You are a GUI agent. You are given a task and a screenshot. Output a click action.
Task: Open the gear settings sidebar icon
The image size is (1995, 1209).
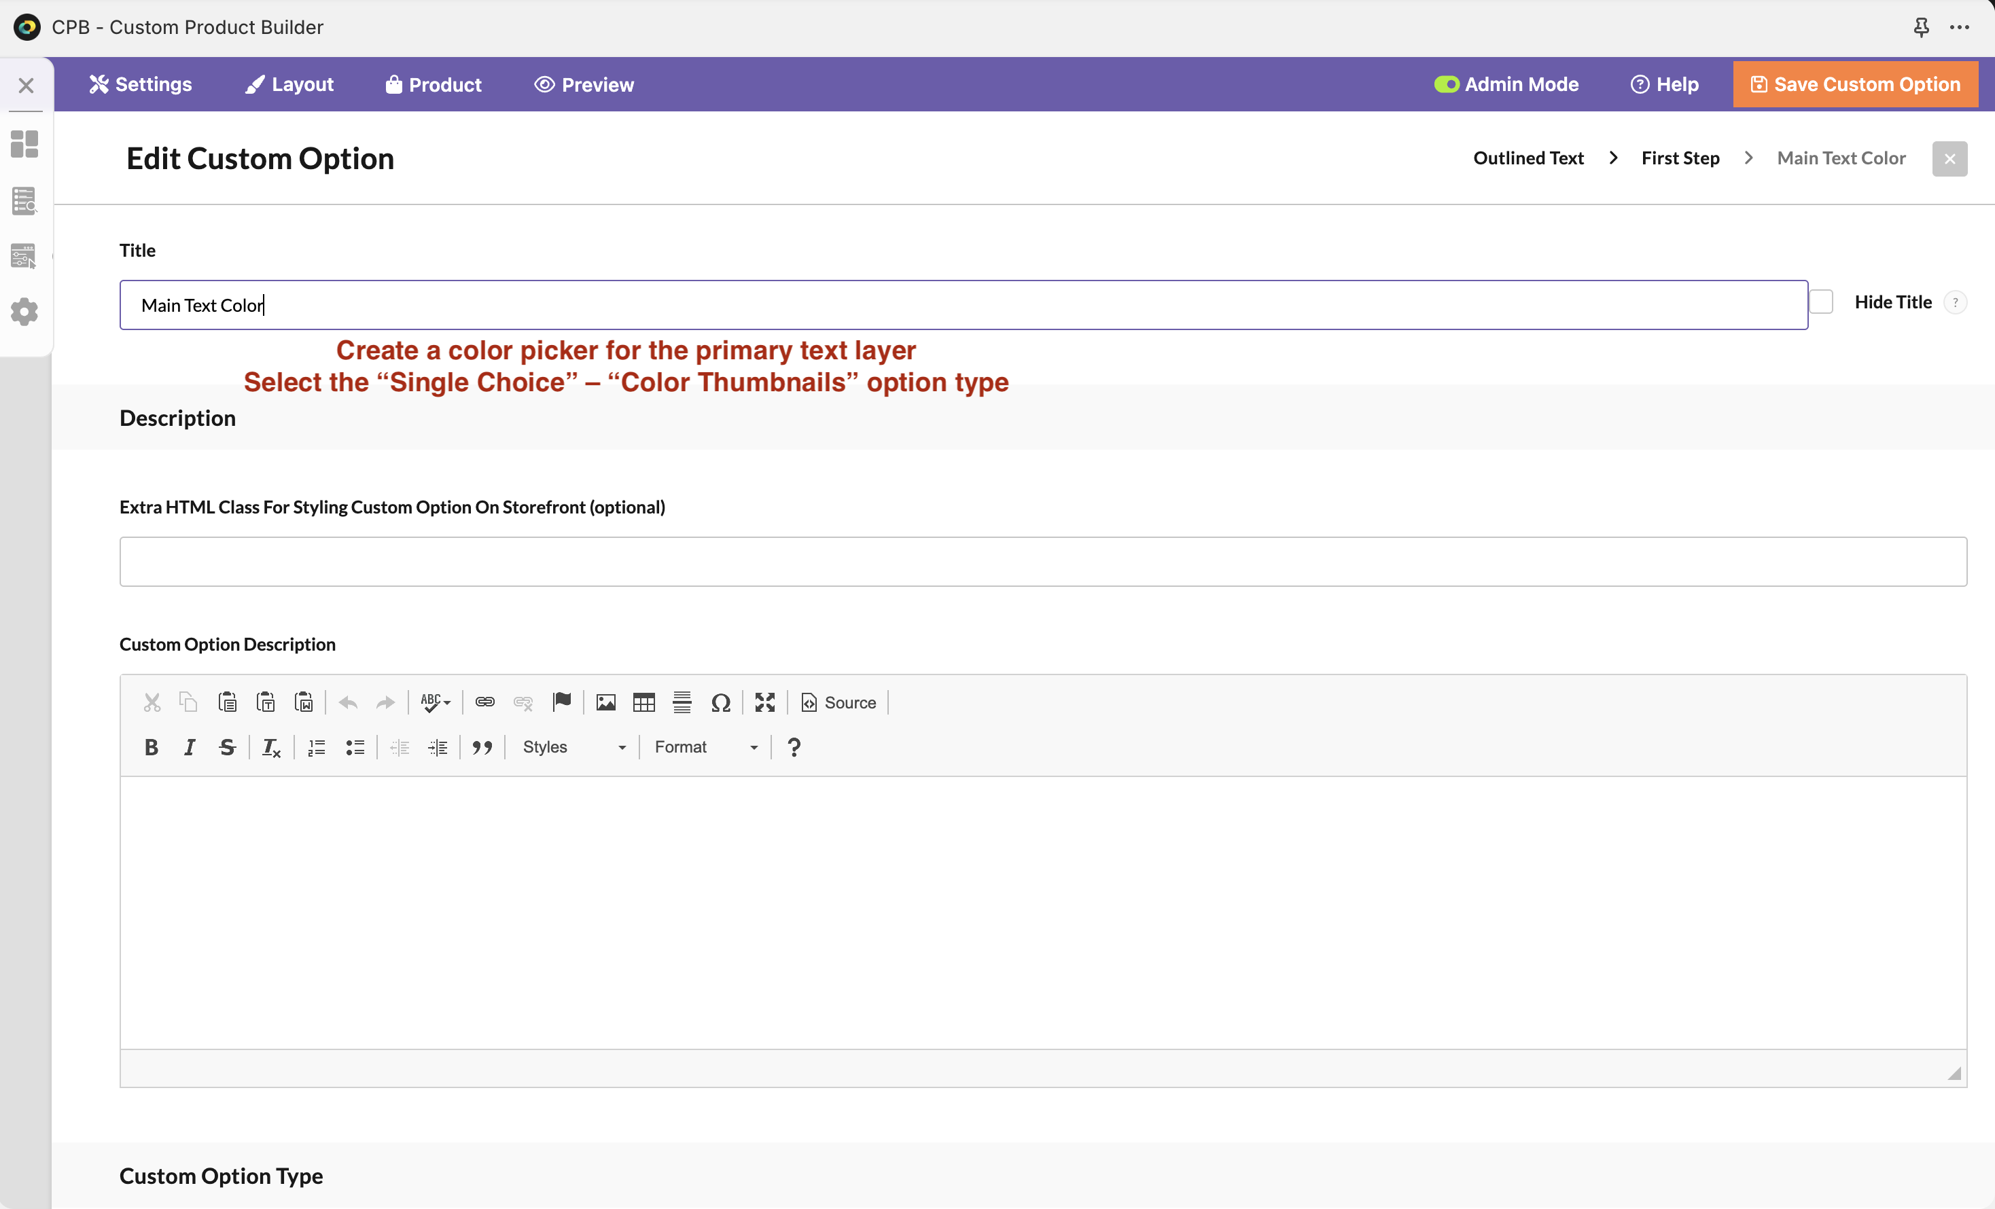click(24, 312)
